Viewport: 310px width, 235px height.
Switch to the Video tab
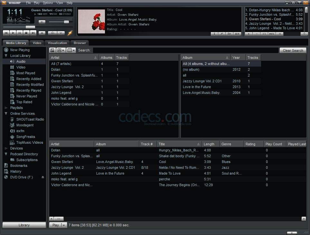pyautogui.click(x=37, y=43)
